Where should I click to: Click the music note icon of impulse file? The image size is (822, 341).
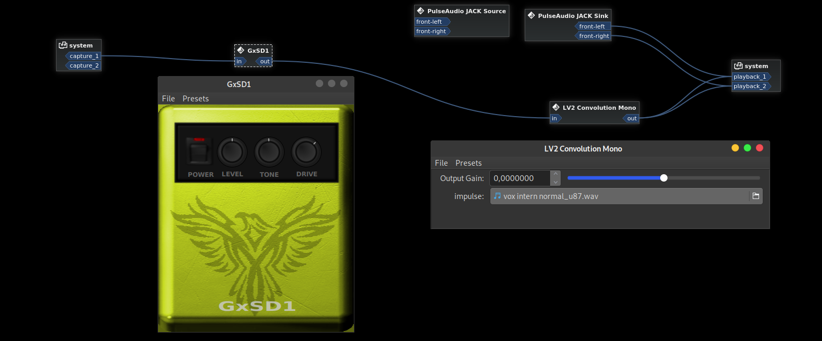tap(497, 196)
